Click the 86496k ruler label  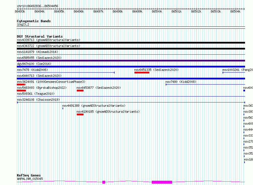[x=79, y=11]
